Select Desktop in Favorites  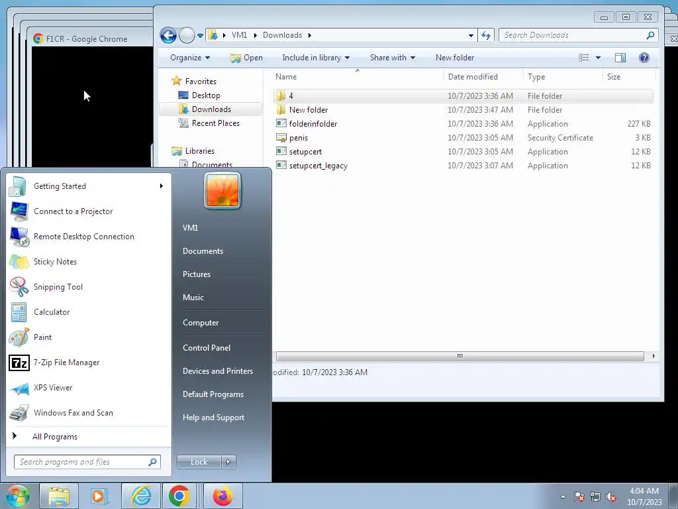click(x=206, y=95)
